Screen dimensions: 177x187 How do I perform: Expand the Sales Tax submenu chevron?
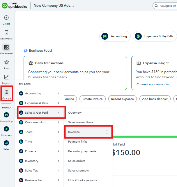pyautogui.click(x=59, y=171)
